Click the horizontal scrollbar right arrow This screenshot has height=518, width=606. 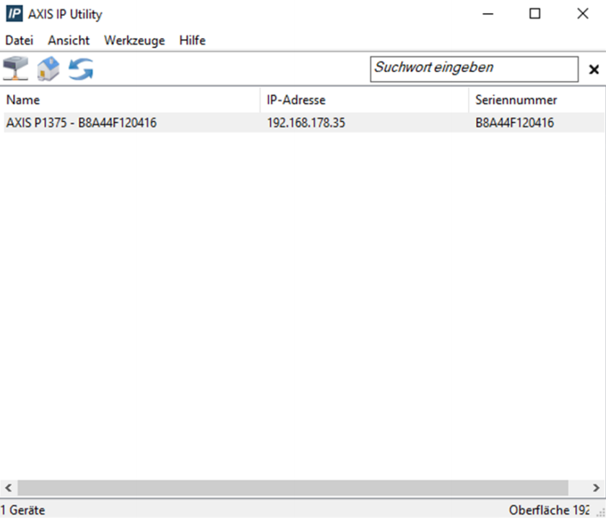click(x=596, y=488)
